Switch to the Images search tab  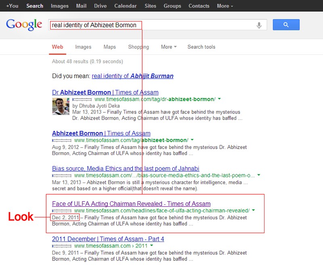pos(83,47)
